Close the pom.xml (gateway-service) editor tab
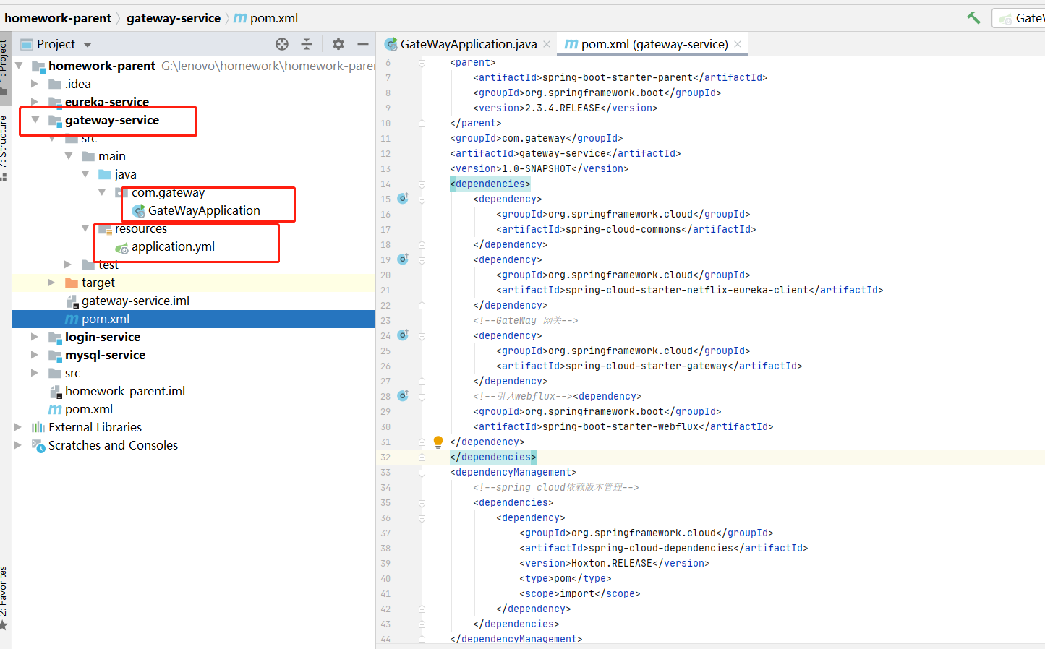Viewport: 1045px width, 649px height. [x=738, y=44]
